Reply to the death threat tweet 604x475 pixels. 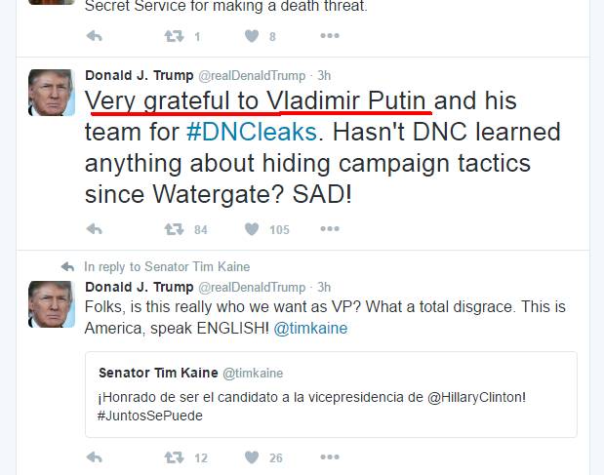coord(95,37)
